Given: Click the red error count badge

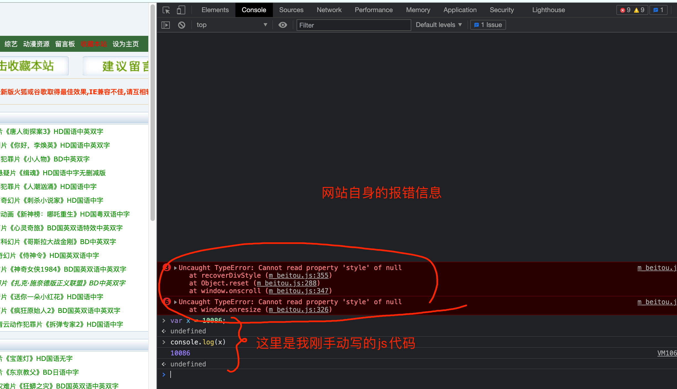Looking at the screenshot, I should [x=625, y=10].
